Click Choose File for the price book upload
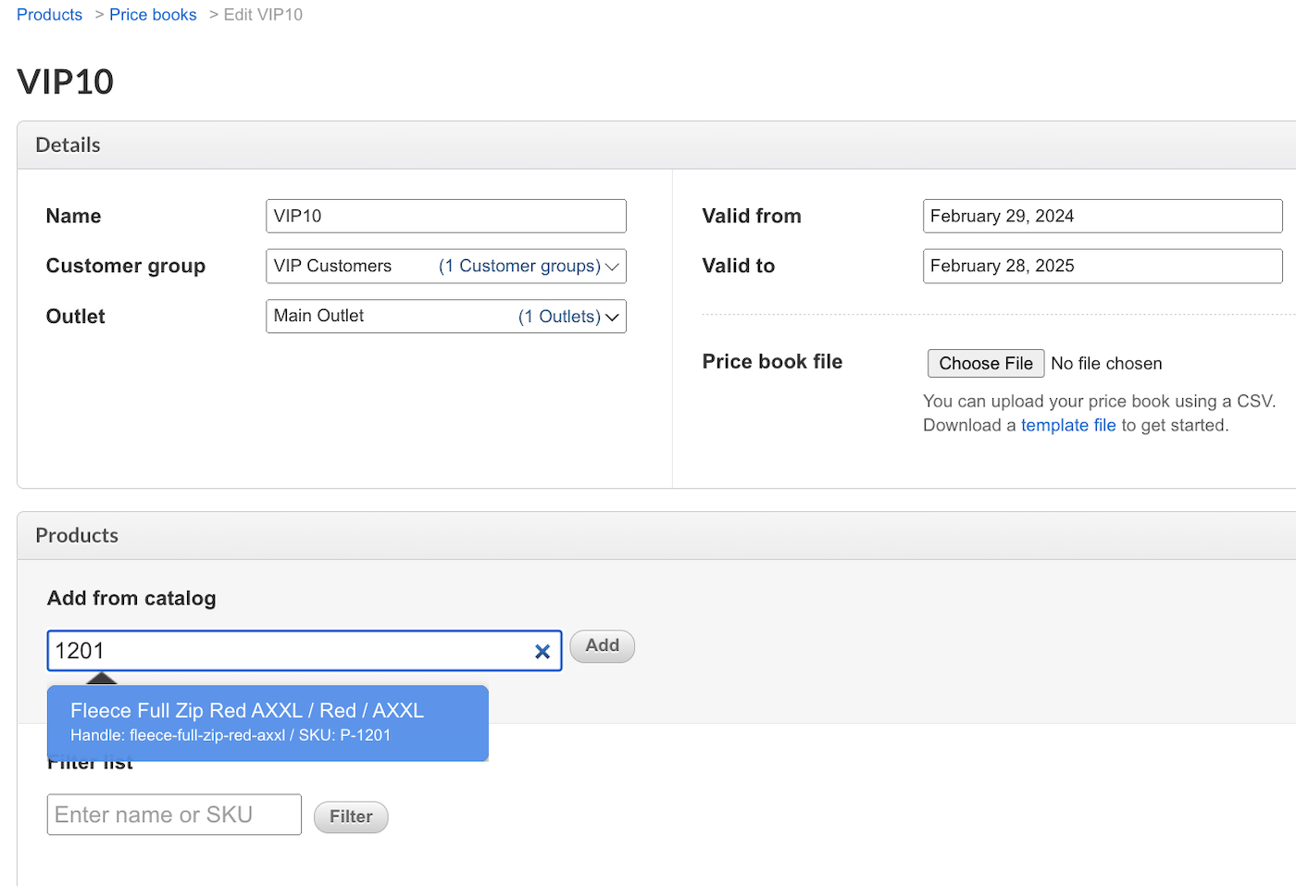 coord(985,363)
